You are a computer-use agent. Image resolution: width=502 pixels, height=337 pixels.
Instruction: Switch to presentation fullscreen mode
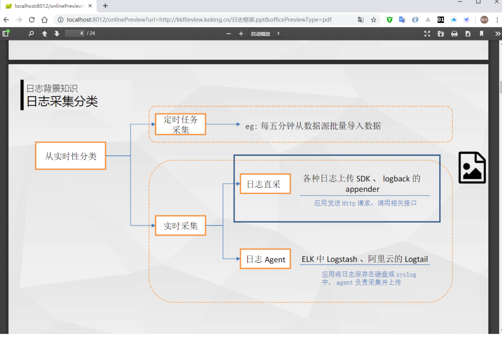(427, 33)
